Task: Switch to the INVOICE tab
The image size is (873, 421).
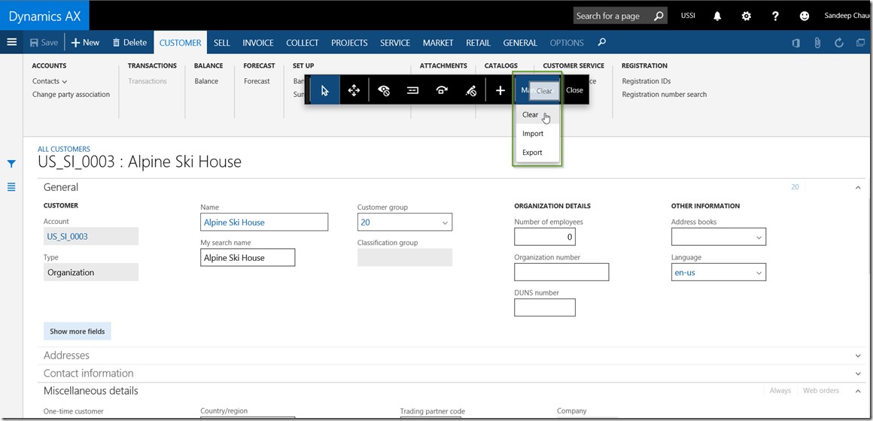Action: click(x=258, y=43)
